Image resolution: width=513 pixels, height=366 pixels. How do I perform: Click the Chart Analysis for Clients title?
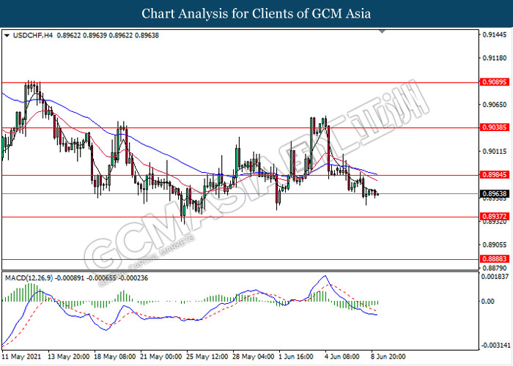point(256,14)
